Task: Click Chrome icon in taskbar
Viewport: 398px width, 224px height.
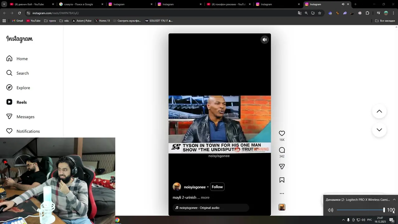Action: (117, 220)
